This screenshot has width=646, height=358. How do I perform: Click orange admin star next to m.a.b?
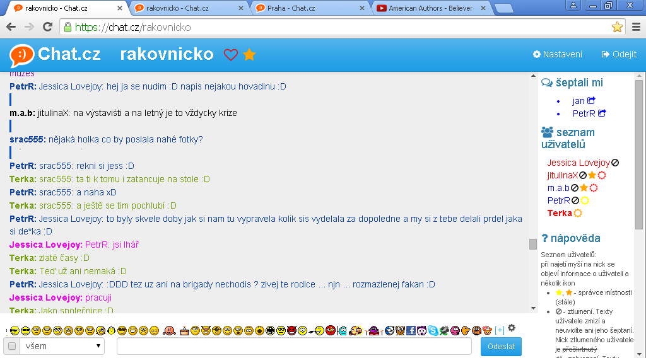pyautogui.click(x=584, y=188)
